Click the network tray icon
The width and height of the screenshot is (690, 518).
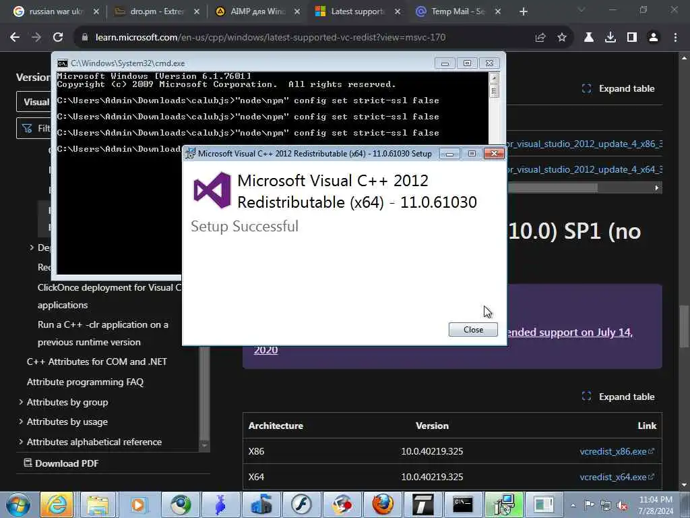click(x=606, y=506)
